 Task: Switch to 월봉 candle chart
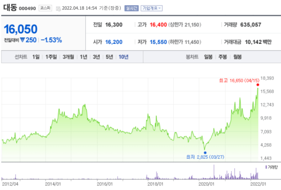(x=237, y=57)
